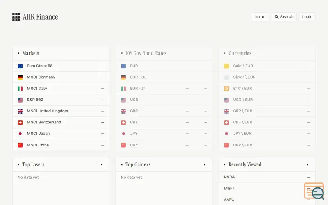Click the EUR bond rate flag icon
The image size is (328, 205).
[x=123, y=66]
